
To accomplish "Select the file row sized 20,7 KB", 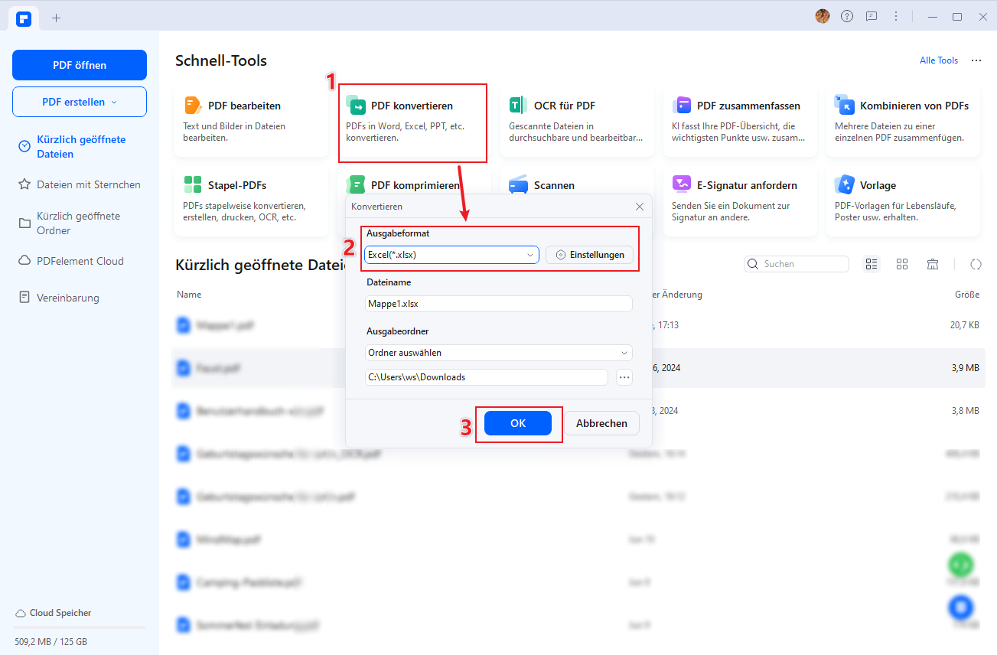I will click(x=578, y=325).
